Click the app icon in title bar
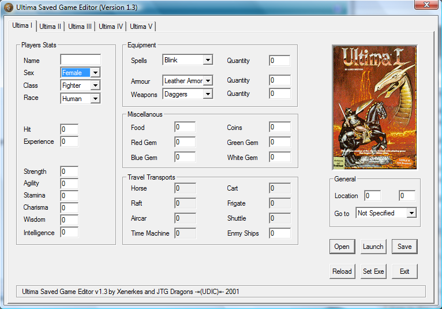442x309 pixels. click(x=8, y=8)
